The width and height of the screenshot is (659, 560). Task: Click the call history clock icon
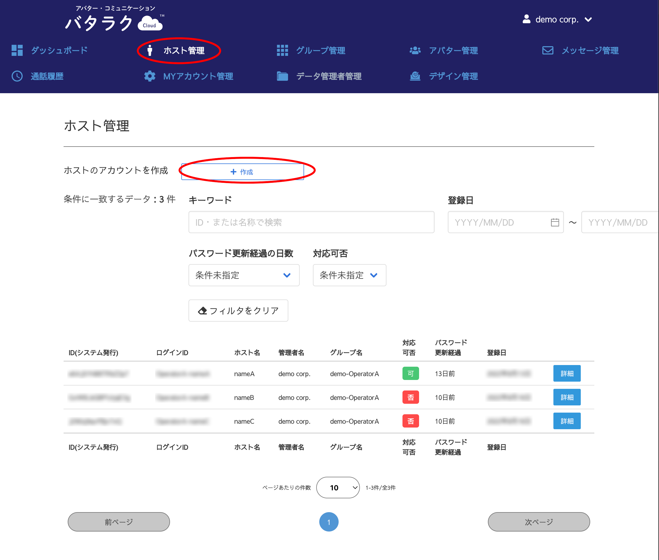coord(17,76)
